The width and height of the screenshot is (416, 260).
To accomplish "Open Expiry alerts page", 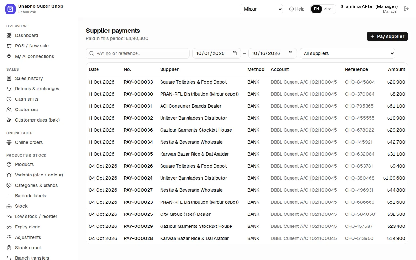I will [x=39, y=227].
